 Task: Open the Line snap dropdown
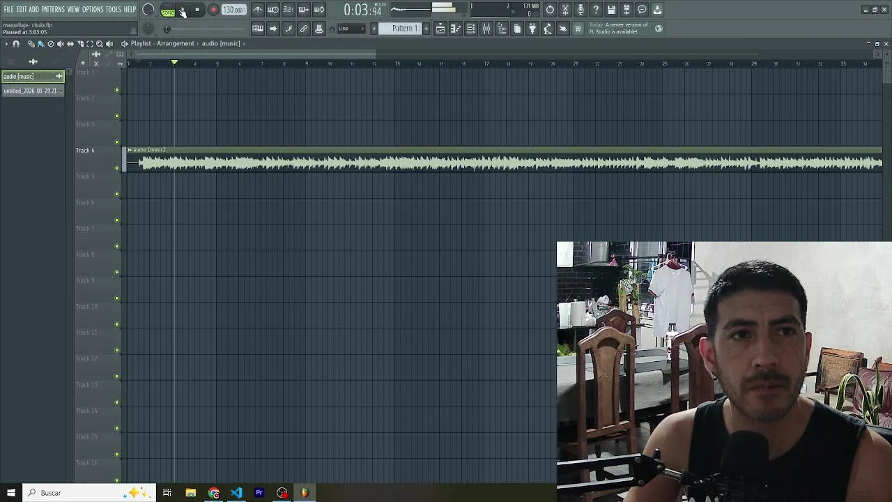pyautogui.click(x=351, y=29)
